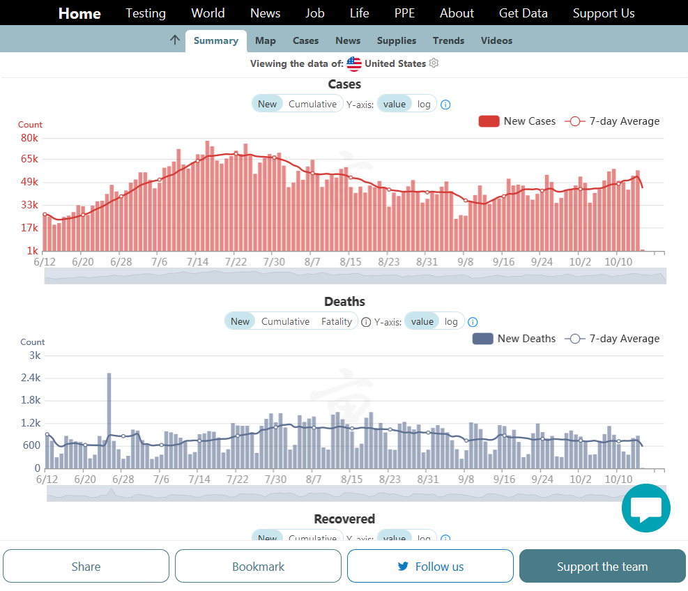688x591 pixels.
Task: Click the settings gear beside United States
Action: coord(434,63)
